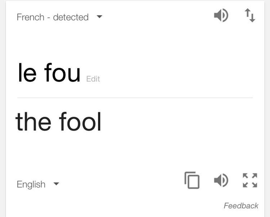Listen to the English translation audio
Screen dimensions: 270x217
tap(221, 180)
